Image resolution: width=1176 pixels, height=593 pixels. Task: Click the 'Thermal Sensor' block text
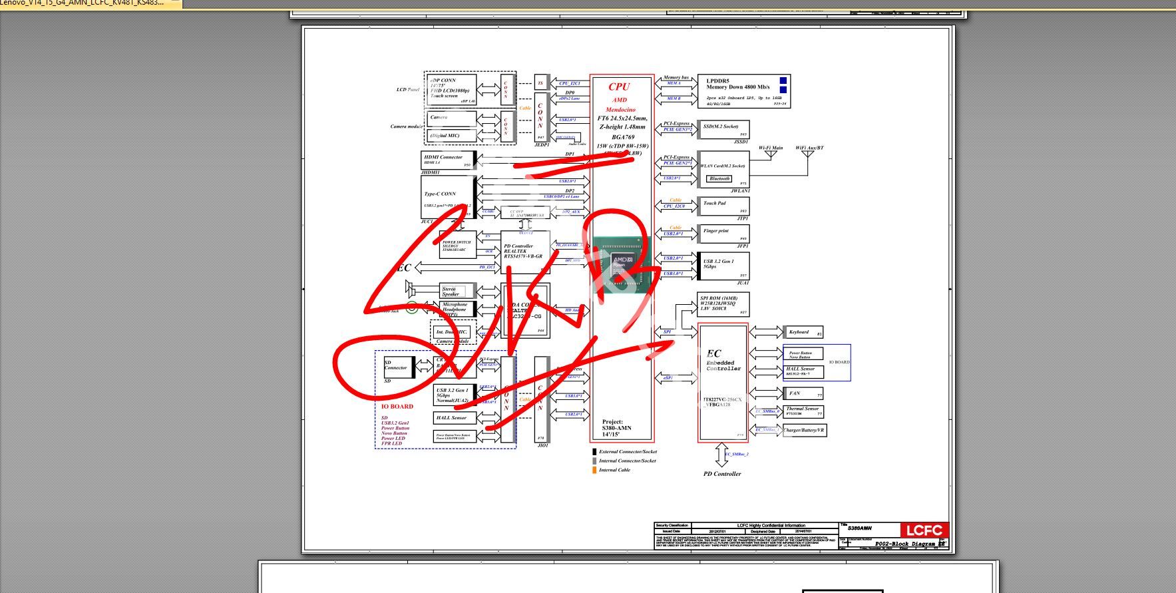803,409
